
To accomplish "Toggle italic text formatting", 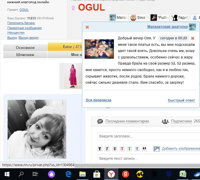I will tap(107, 149).
